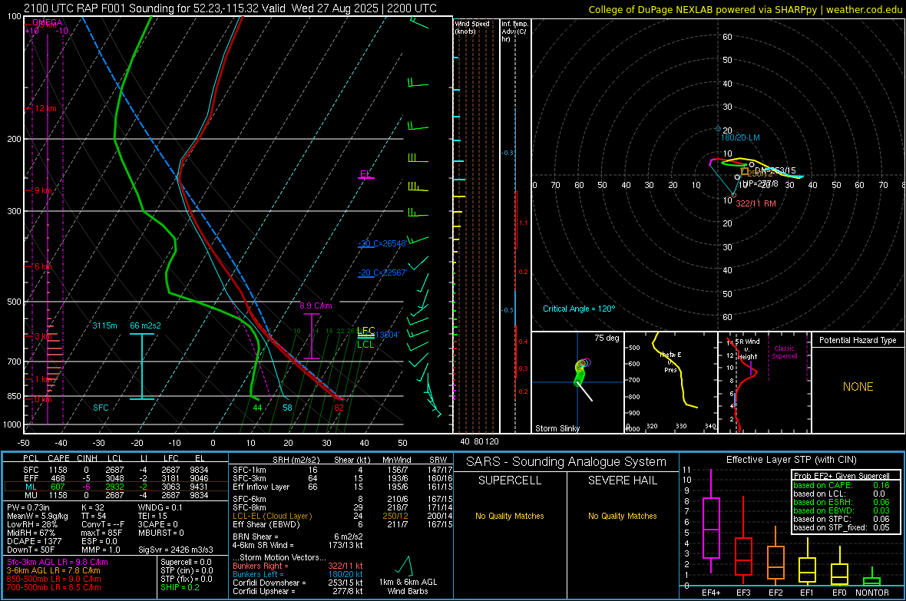This screenshot has width=906, height=601.
Task: Click the -20 C=22567' level label
Action: point(382,272)
